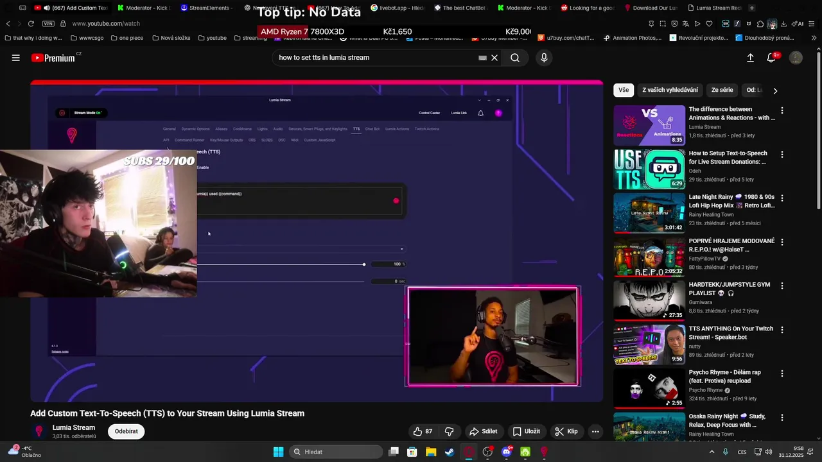Open browser downloads panel

coord(783,24)
